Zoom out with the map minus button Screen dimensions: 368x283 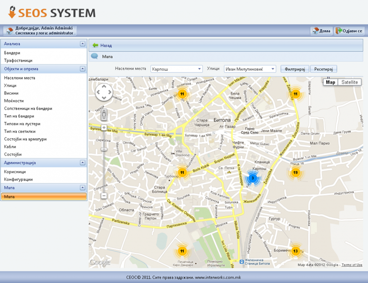104,195
